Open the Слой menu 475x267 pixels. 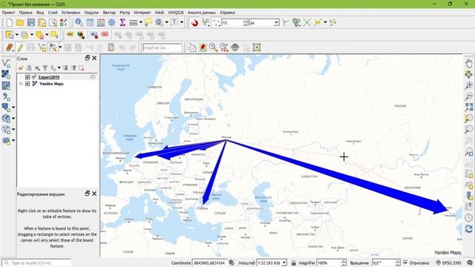click(53, 13)
